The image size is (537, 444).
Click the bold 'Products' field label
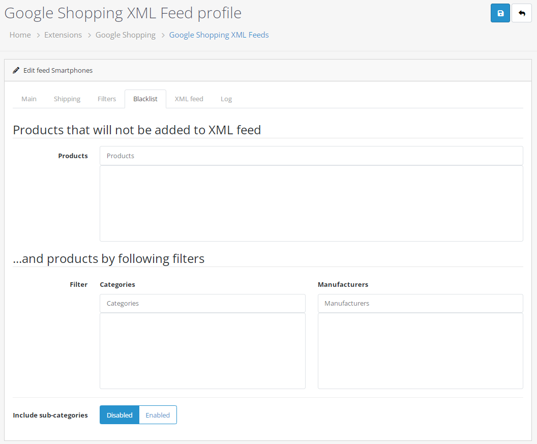click(x=73, y=156)
